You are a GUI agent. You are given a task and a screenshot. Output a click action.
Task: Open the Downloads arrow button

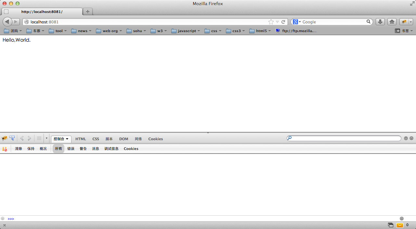[380, 22]
